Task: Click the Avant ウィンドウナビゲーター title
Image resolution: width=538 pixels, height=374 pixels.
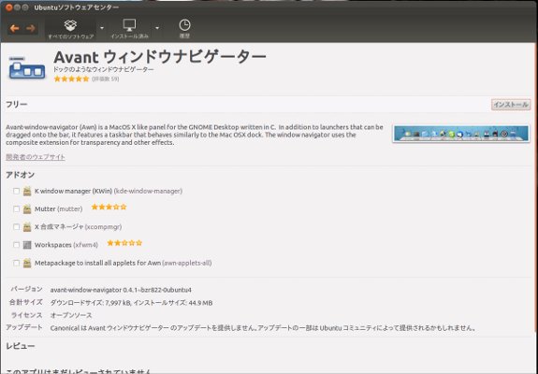Action: (x=160, y=57)
